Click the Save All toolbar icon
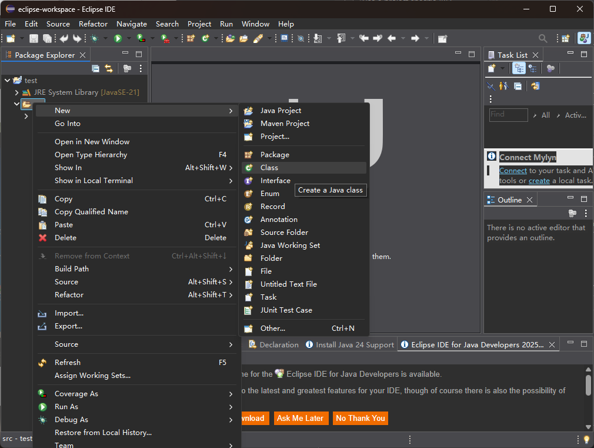 47,38
